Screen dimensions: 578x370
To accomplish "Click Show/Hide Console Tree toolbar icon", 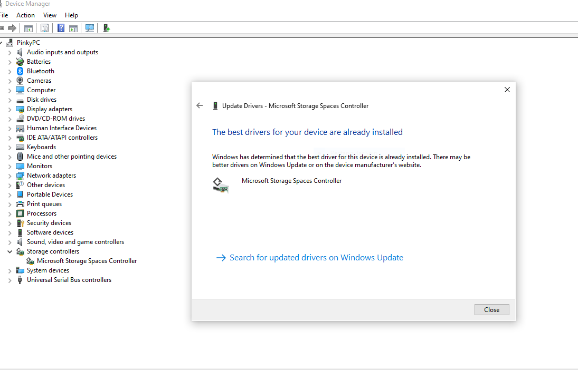I will [29, 28].
